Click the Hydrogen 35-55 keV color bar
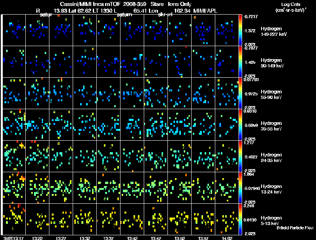 (240, 125)
